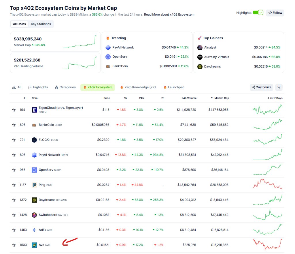This screenshot has width=295, height=254.
Task: Click the EigenCloud coin logo
Action: pyautogui.click(x=34, y=110)
